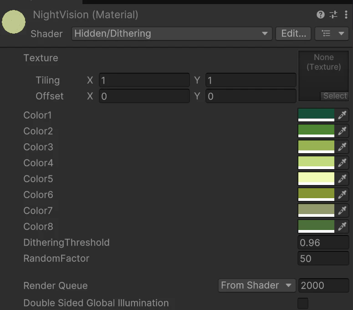Click the NightVision (Material) title text
Viewport: 353px width, 310px height.
tap(86, 15)
